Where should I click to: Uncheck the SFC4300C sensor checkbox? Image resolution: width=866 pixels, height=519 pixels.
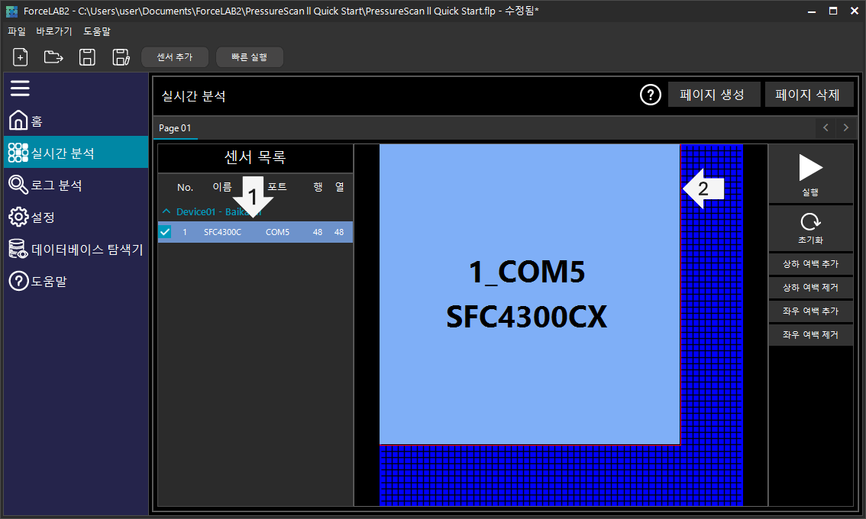coord(165,232)
